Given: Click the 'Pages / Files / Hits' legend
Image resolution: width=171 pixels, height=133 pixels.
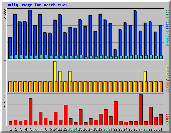Looking at the screenshot, I should click(x=167, y=28).
